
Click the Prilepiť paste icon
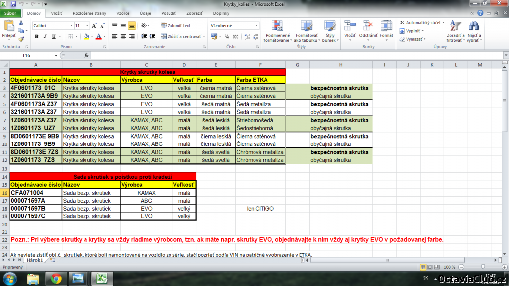(x=9, y=26)
